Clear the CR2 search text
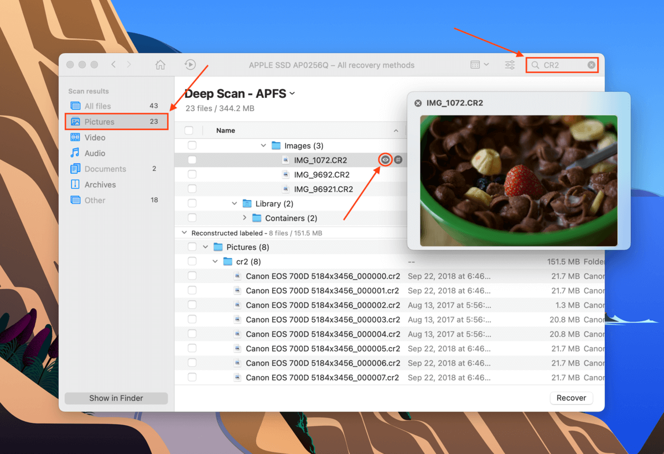Viewport: 664px width, 454px height. pyautogui.click(x=592, y=65)
